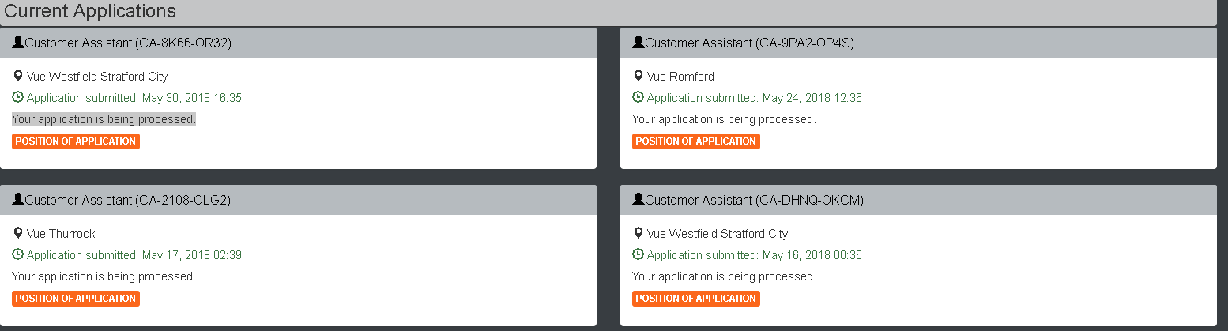
Task: Click location pin next to Vue Thurrock
Action: pos(18,234)
